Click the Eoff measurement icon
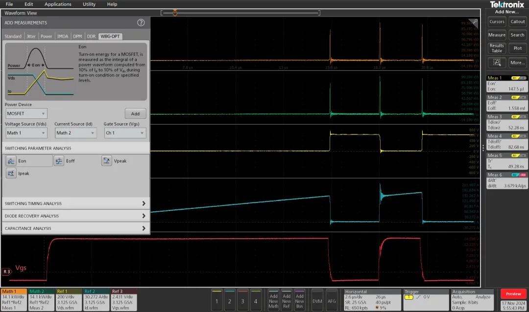The height and width of the screenshot is (312, 529). click(x=59, y=161)
